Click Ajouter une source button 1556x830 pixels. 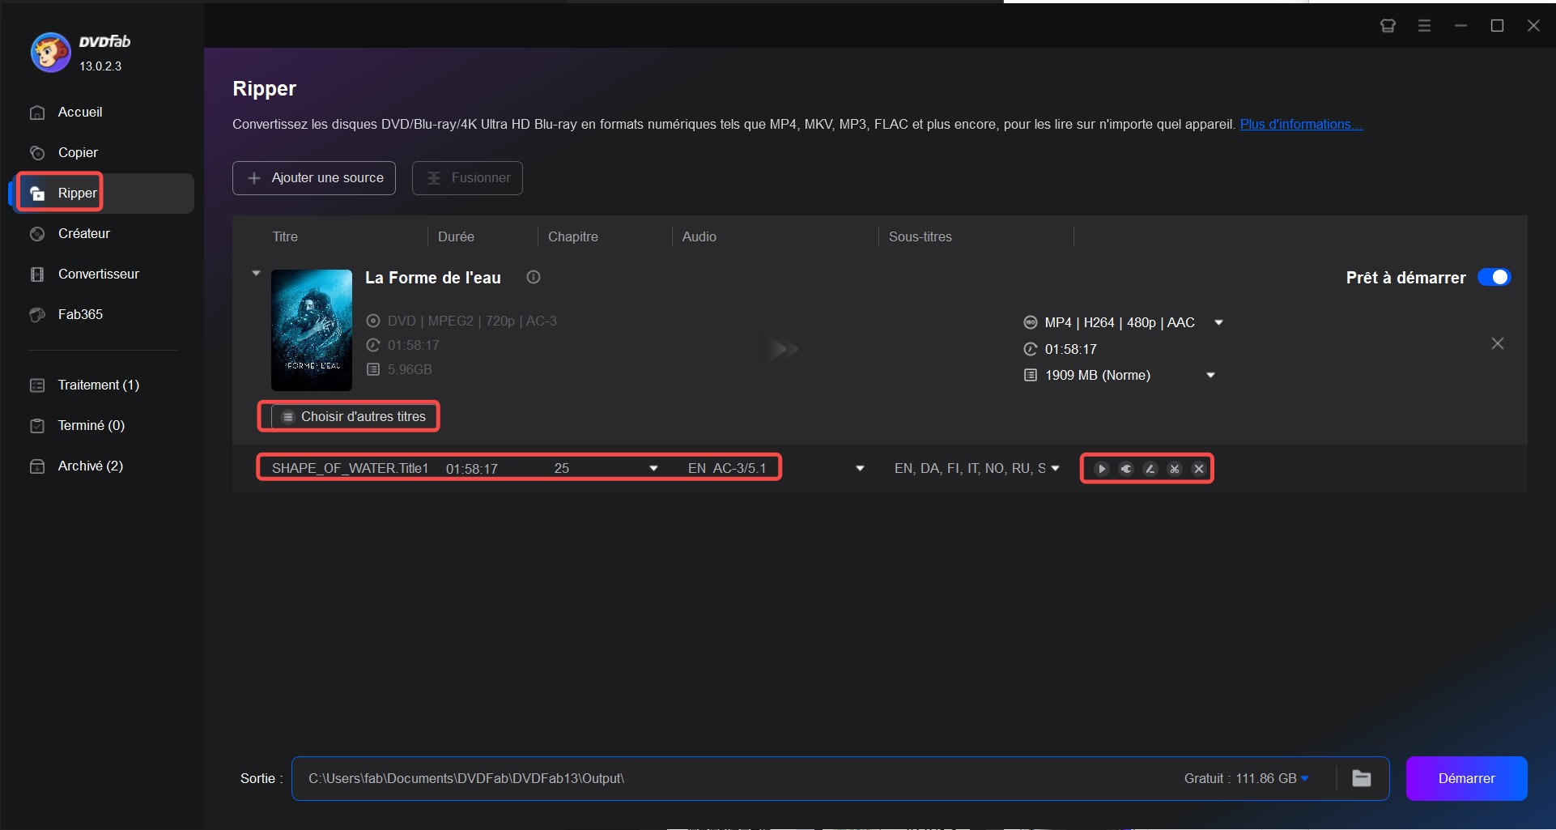[x=314, y=178]
